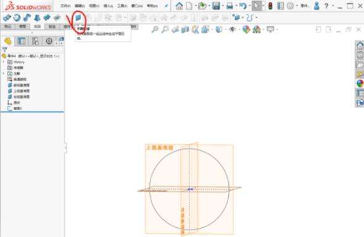Open Help question mark
364x237 pixels.
click(x=326, y=6)
